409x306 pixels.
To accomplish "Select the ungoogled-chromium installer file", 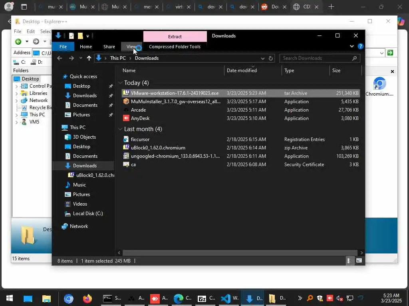I will tap(240, 156).
